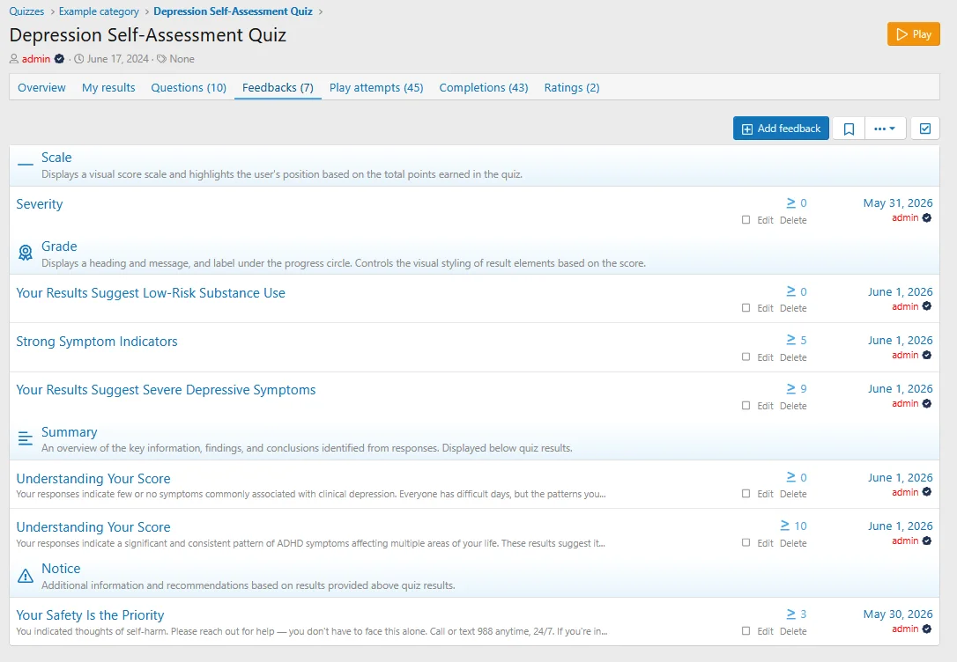Check the Severe Depressive Symptoms row checkbox
This screenshot has height=662, width=957.
(746, 405)
